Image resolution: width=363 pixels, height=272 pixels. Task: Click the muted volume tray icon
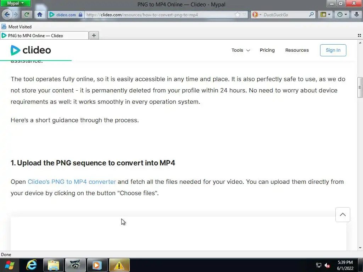327,266
